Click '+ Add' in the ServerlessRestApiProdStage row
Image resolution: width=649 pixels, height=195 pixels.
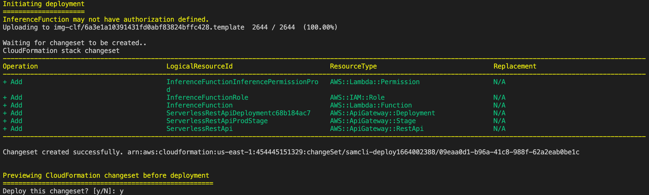pos(13,121)
